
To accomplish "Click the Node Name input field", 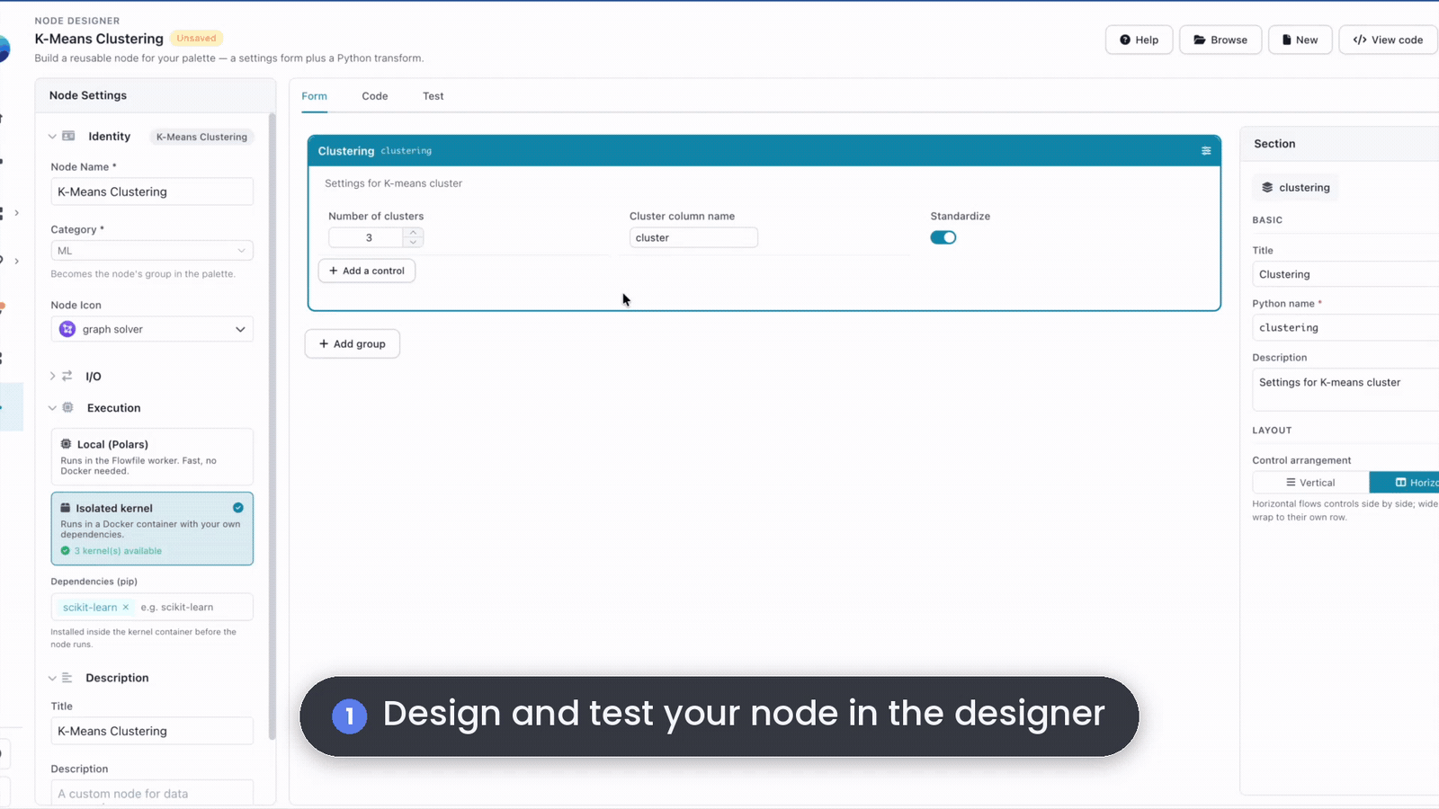I will pos(152,191).
